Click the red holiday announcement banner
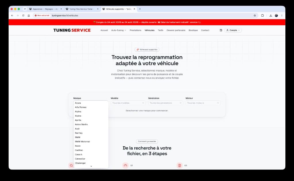This screenshot has height=181, width=294. point(147,22)
